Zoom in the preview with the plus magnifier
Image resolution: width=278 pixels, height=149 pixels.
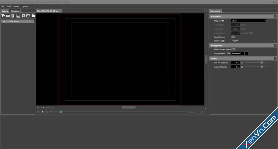(x=52, y=107)
